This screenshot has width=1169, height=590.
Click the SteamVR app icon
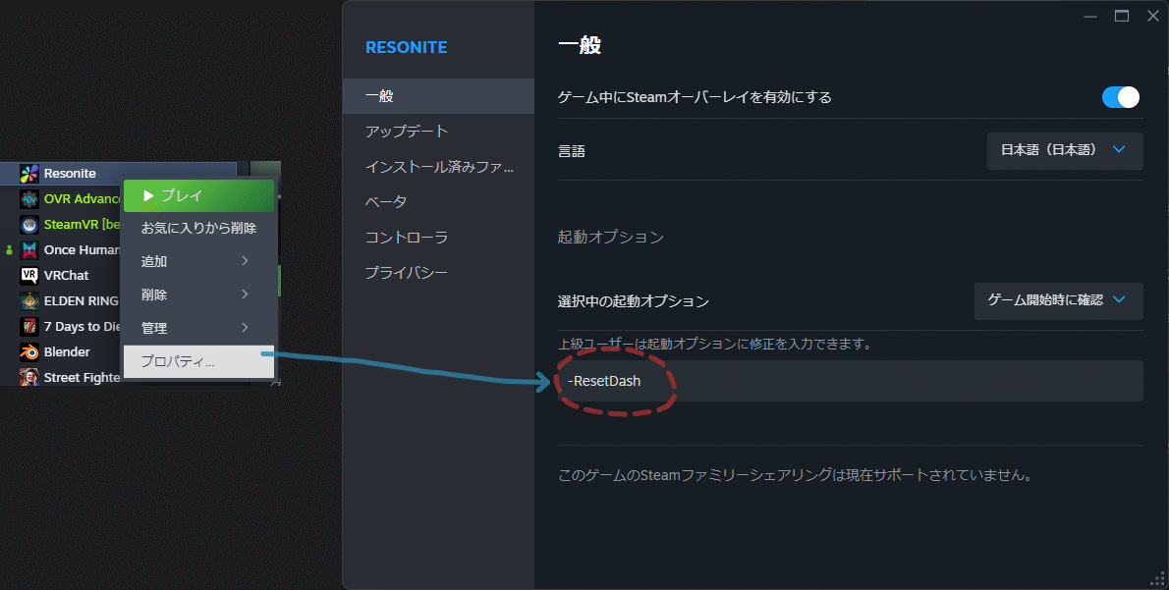(x=29, y=224)
